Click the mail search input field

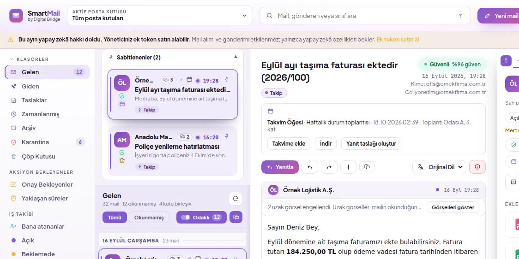365,16
